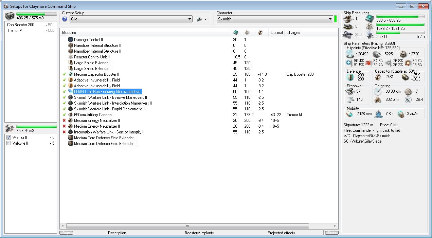This screenshot has height=238, width=432.
Task: Click the Damage Control II module icon
Action: [x=71, y=40]
